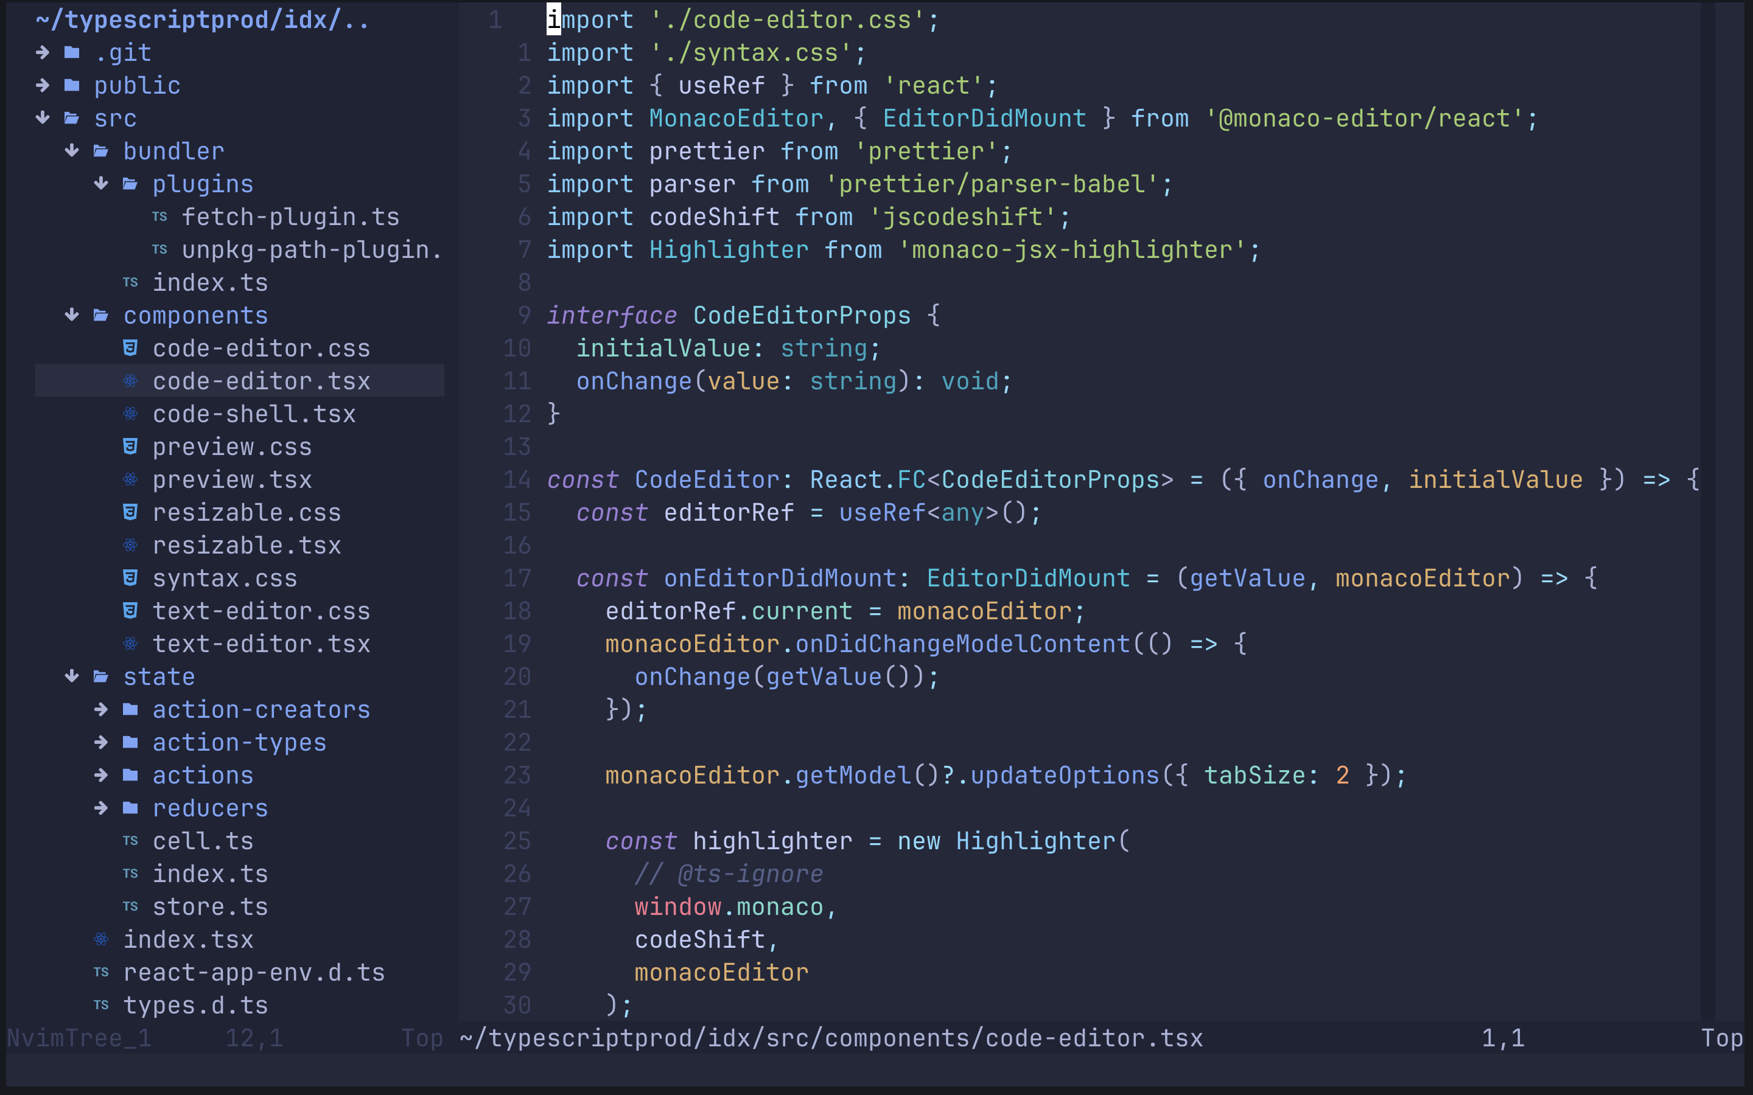1753x1095 pixels.
Task: Click the TS icon beside fetch-plugin.ts
Action: (x=159, y=217)
